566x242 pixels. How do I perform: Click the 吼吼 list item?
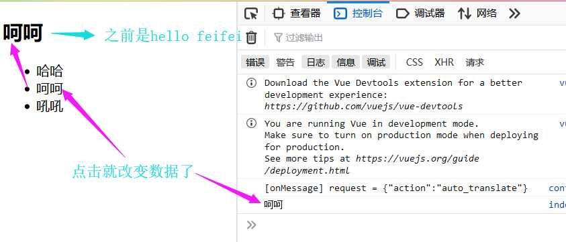(x=50, y=107)
